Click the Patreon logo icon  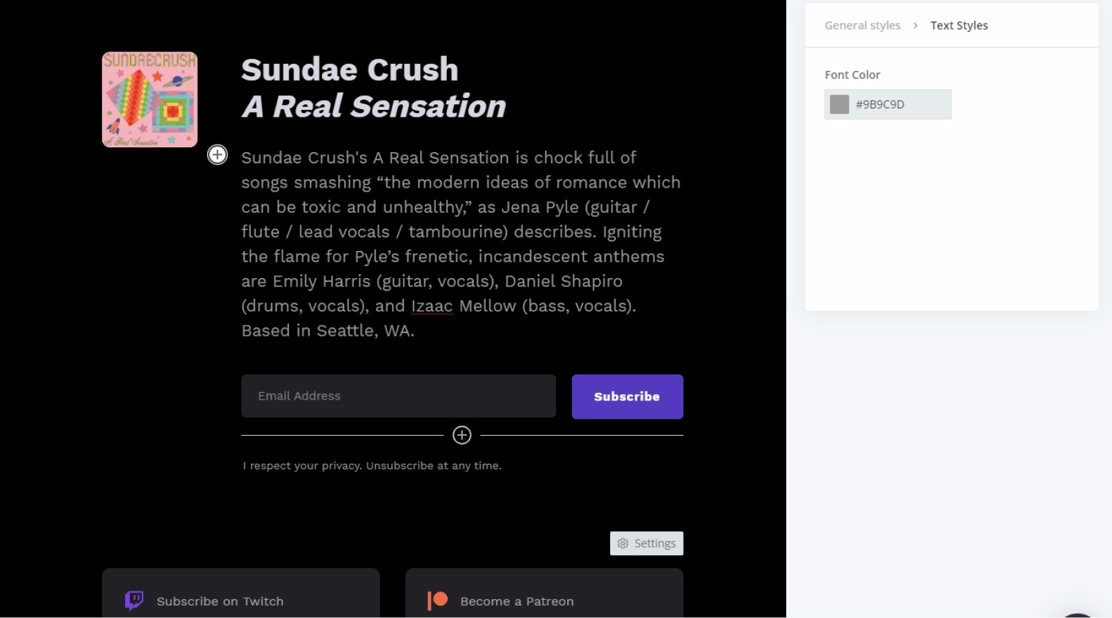pyautogui.click(x=437, y=600)
